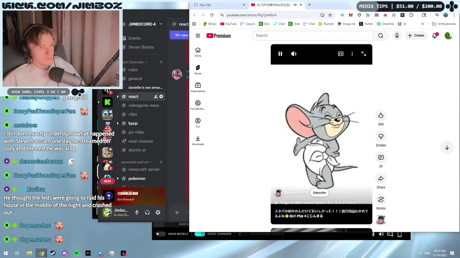Open the Groyp.me bookmark
The image size is (460, 258).
tap(346, 24)
